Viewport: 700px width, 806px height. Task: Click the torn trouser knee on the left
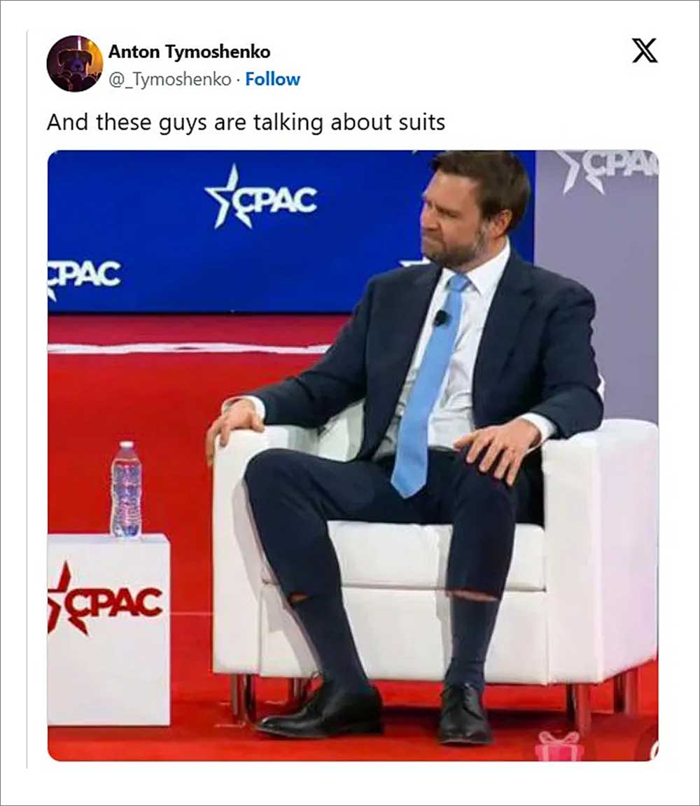click(x=298, y=599)
